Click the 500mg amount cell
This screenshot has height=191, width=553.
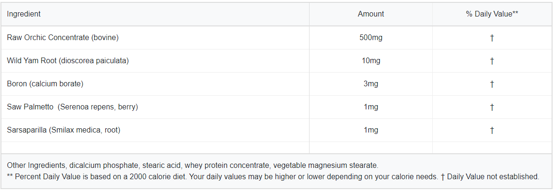point(371,37)
